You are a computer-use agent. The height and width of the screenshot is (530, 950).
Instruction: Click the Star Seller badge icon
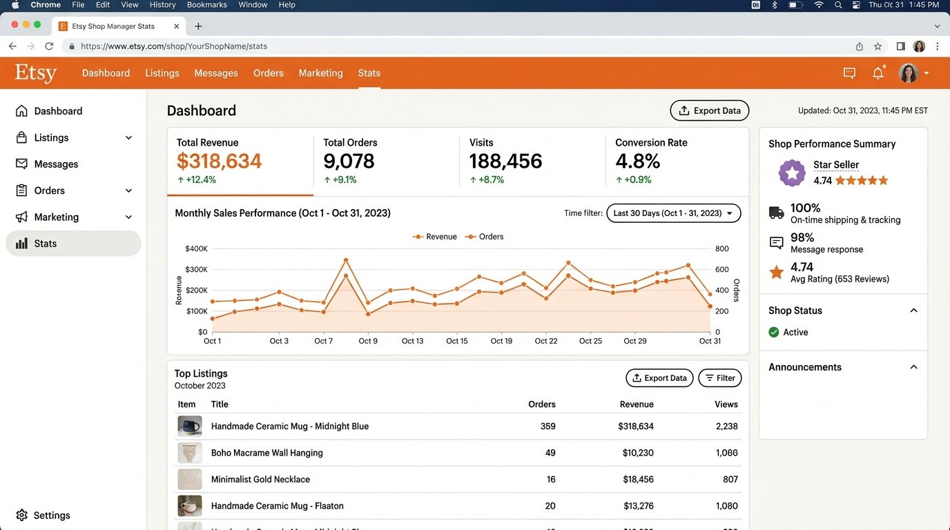792,173
